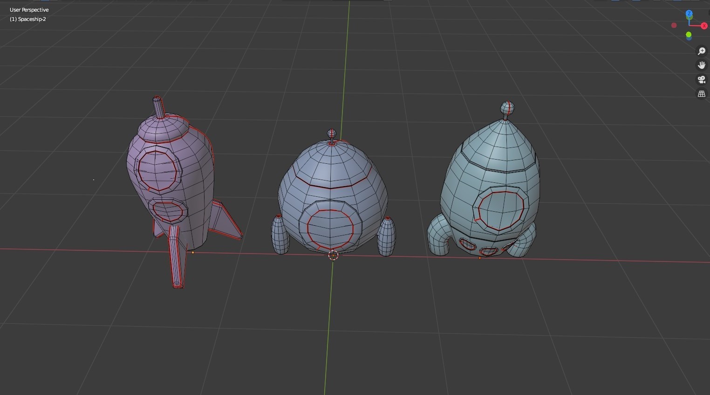Click the blue negative Z dot on the gizmo

coord(689,39)
